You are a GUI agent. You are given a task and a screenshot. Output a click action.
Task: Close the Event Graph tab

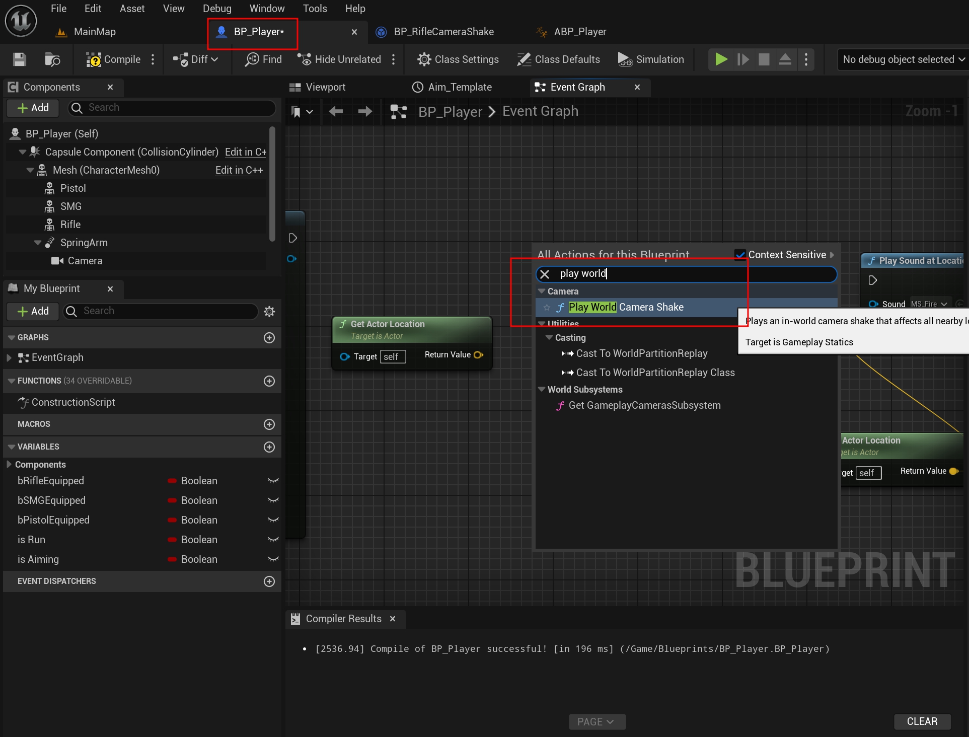click(x=637, y=87)
